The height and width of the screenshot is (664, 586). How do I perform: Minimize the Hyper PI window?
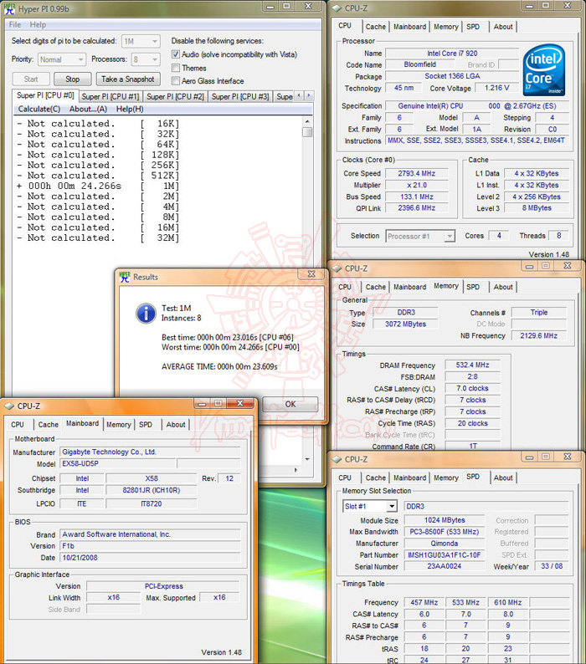click(270, 7)
